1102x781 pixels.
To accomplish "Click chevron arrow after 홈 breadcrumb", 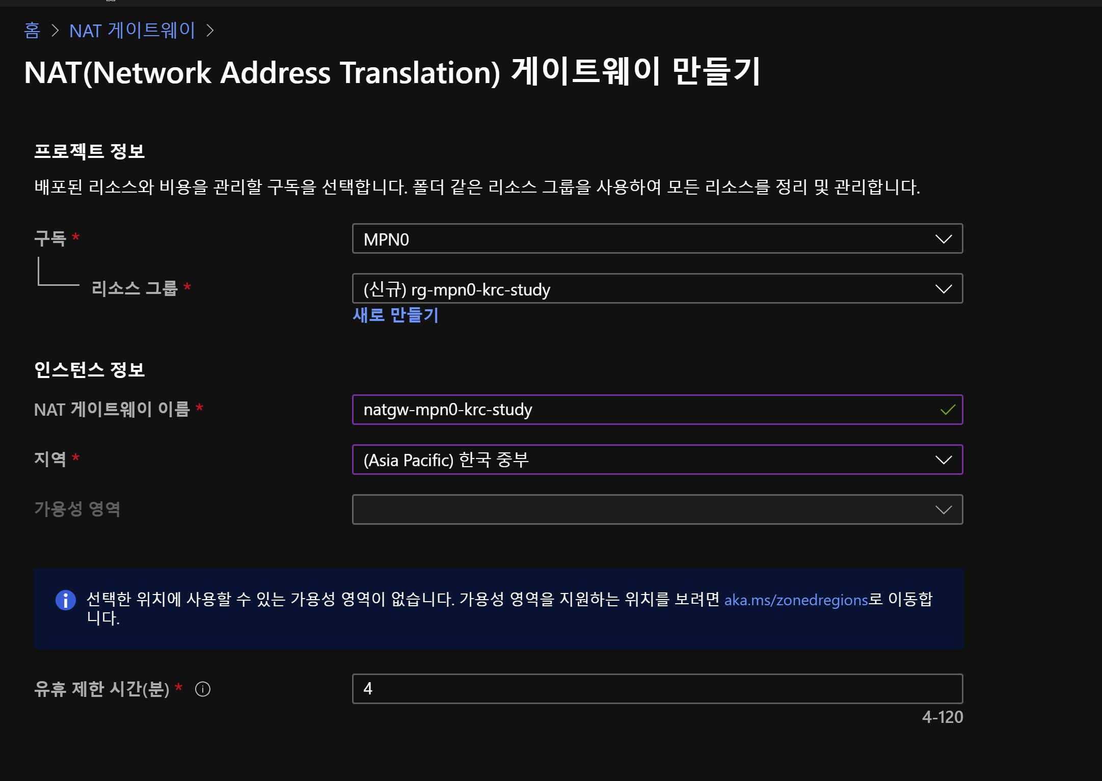I will [x=55, y=31].
